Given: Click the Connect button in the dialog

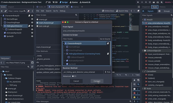Looking at the screenshot, I should pos(97,81).
